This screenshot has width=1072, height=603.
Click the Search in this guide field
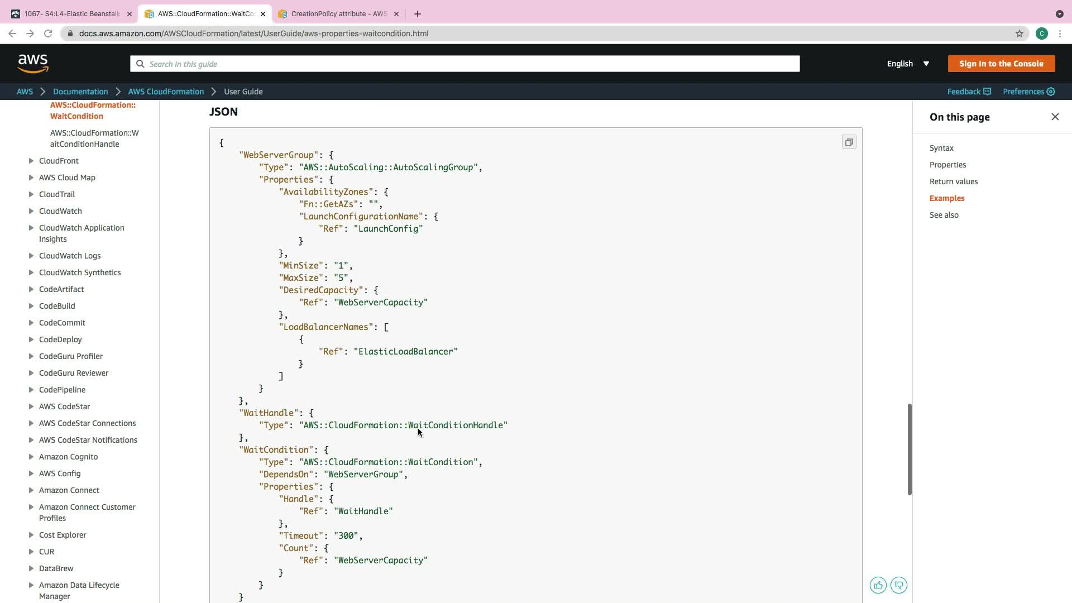pyautogui.click(x=465, y=64)
